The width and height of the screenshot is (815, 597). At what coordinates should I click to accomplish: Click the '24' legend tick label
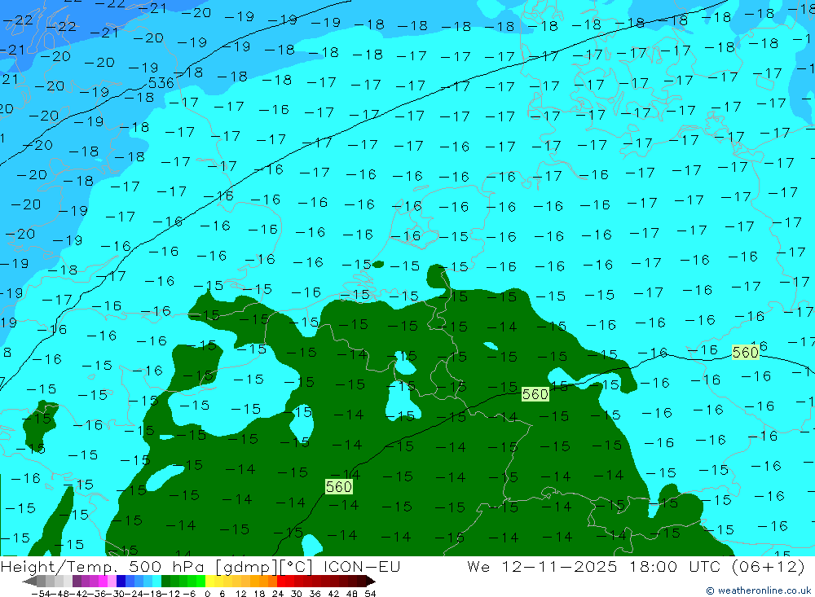(278, 594)
